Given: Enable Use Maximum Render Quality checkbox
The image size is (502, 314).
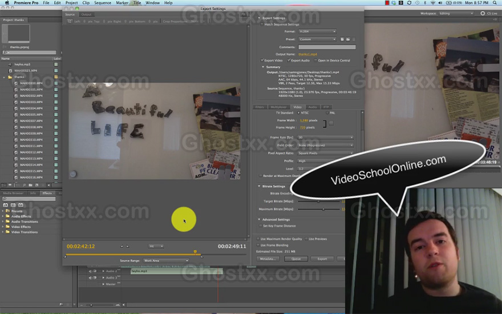Looking at the screenshot, I should coord(258,239).
